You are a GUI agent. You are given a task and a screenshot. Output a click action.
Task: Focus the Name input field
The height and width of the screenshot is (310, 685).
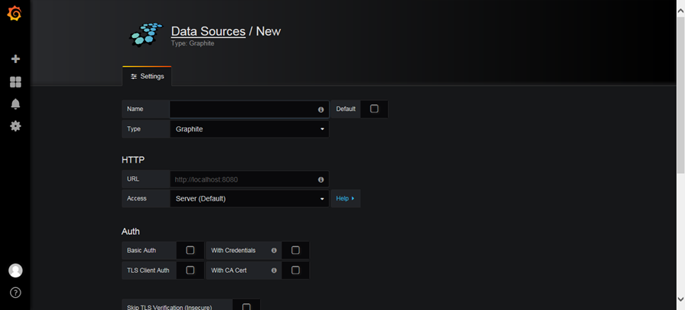(x=250, y=109)
